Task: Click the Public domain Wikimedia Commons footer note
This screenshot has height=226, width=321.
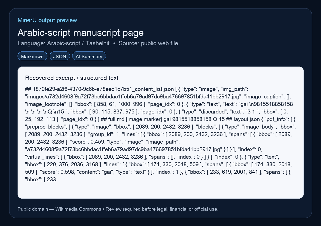Action: 118,209
